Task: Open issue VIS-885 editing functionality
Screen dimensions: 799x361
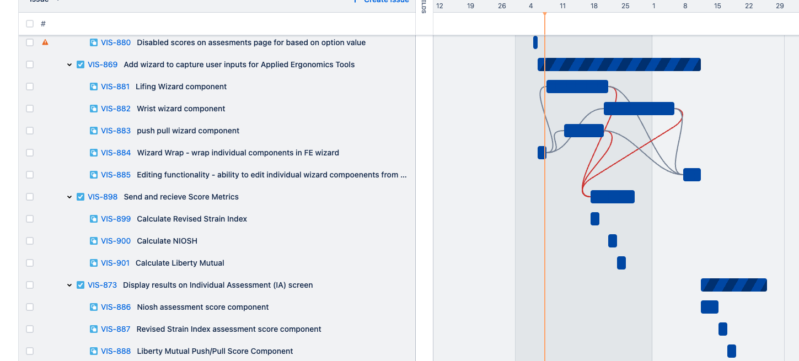Action: 115,175
